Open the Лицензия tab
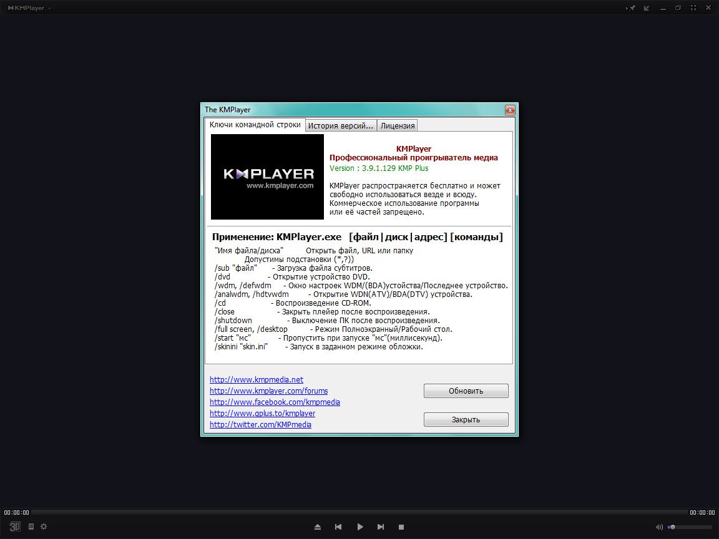The height and width of the screenshot is (539, 719). [398, 125]
